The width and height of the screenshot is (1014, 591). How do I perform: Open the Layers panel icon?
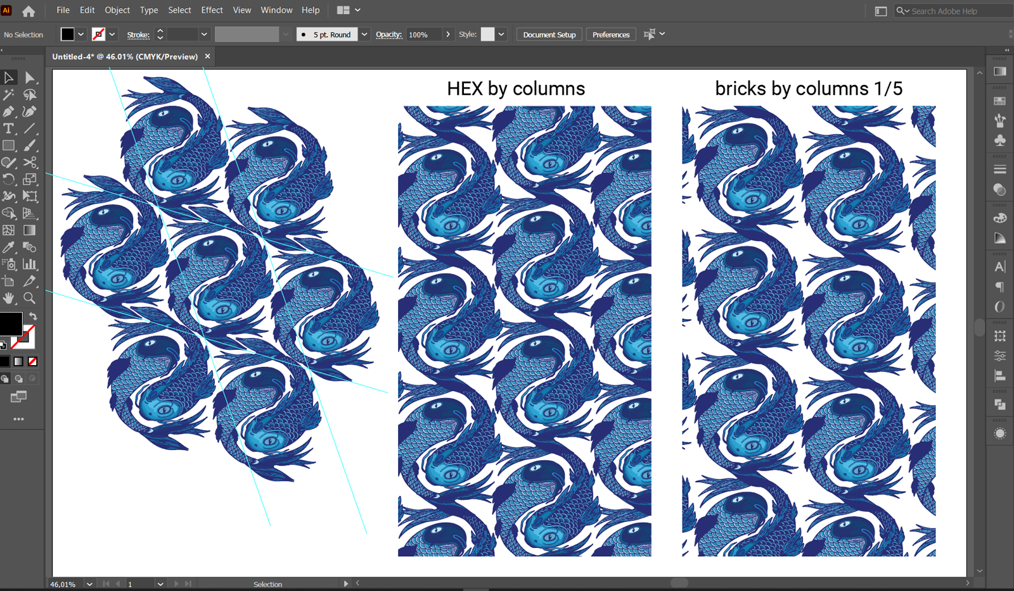(x=999, y=404)
